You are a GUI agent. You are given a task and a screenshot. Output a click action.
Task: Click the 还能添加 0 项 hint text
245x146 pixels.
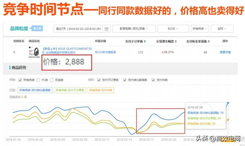point(18,97)
